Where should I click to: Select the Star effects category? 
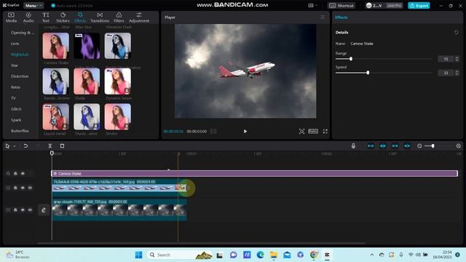tap(15, 65)
